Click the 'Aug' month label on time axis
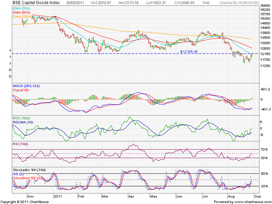This screenshot has height=204, width=272. (231, 196)
